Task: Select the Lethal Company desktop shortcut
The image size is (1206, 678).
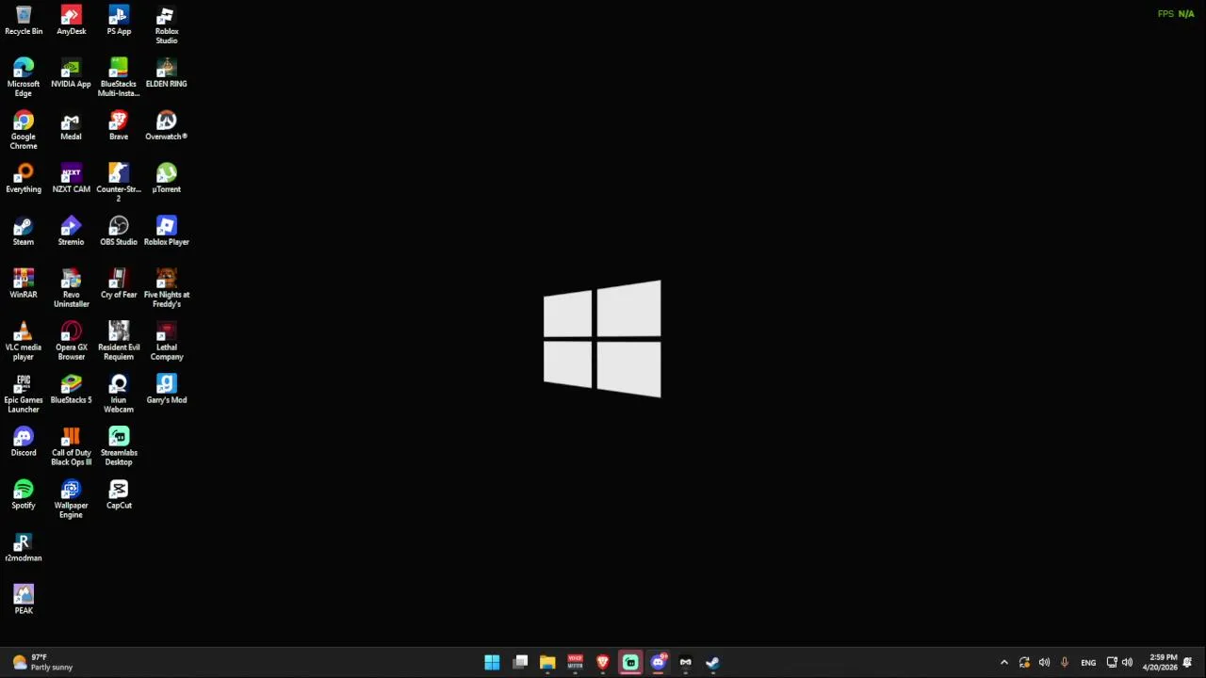Action: click(167, 342)
